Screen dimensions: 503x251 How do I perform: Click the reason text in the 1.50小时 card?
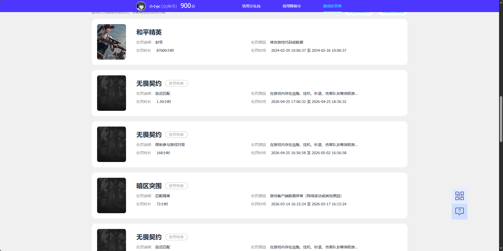coord(314,93)
